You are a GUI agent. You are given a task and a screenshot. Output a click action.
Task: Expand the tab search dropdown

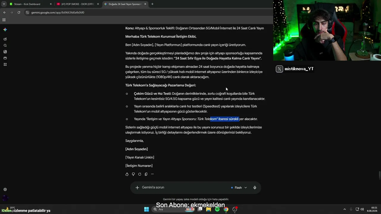[4, 4]
